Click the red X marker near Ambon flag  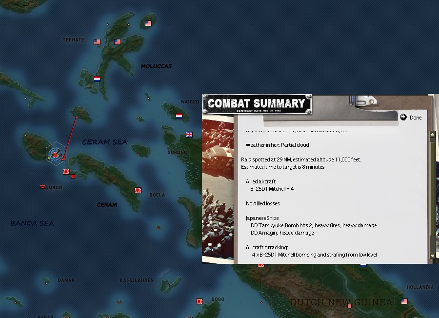pyautogui.click(x=73, y=177)
